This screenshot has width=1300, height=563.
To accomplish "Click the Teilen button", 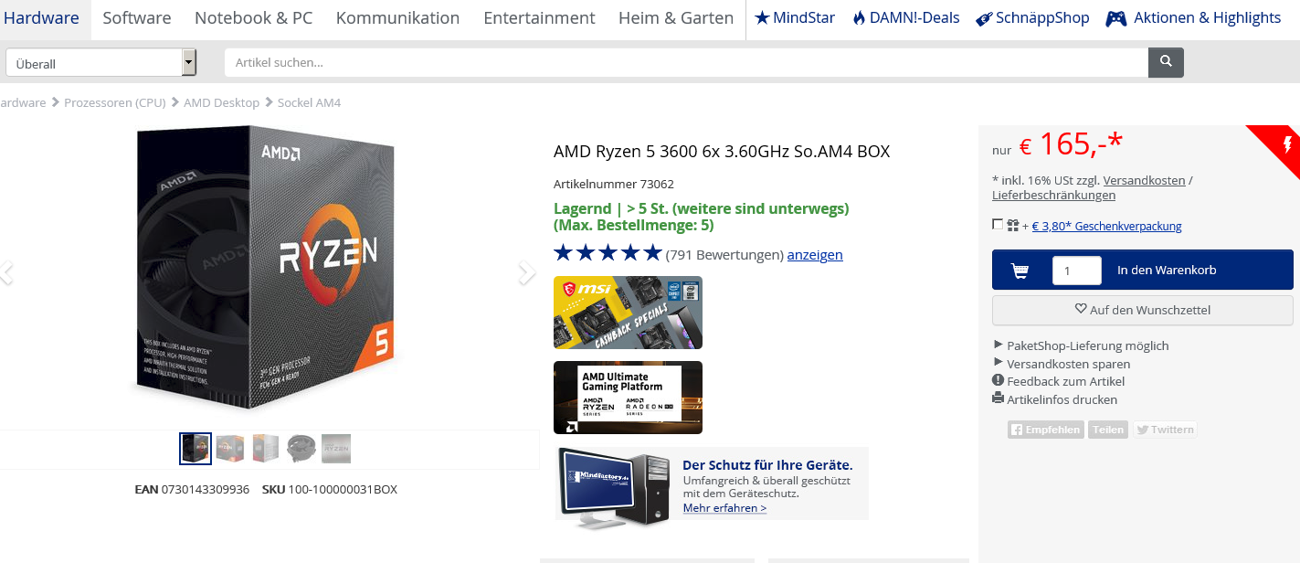I will (1108, 430).
